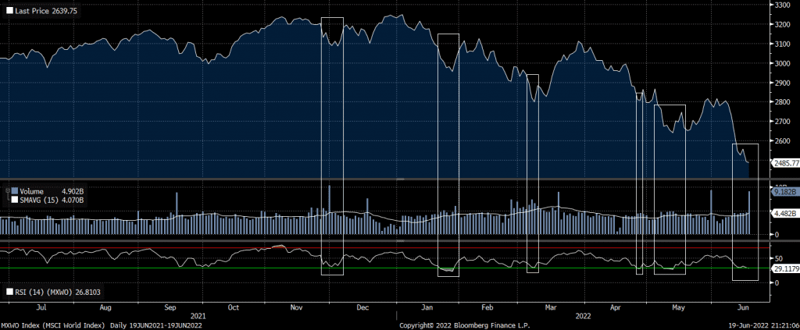Click the 2485.77 last price axis flag
Viewport: 800px width, 330px height.
tap(784, 164)
